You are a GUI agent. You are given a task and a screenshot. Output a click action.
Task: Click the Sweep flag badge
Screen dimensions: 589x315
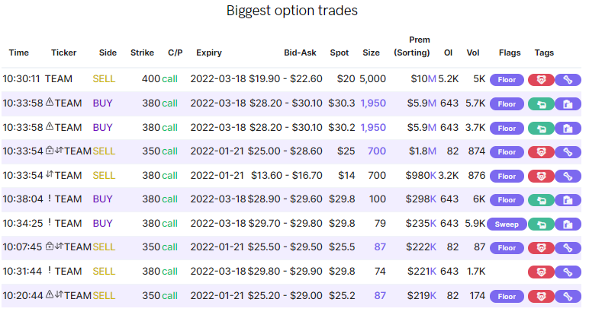(507, 224)
